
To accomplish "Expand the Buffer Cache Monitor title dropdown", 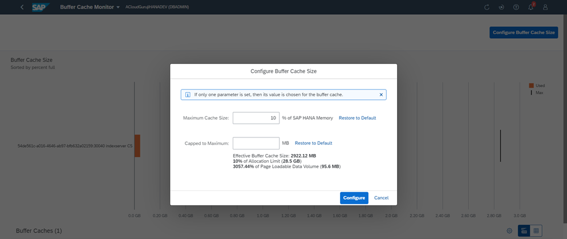I will [118, 7].
